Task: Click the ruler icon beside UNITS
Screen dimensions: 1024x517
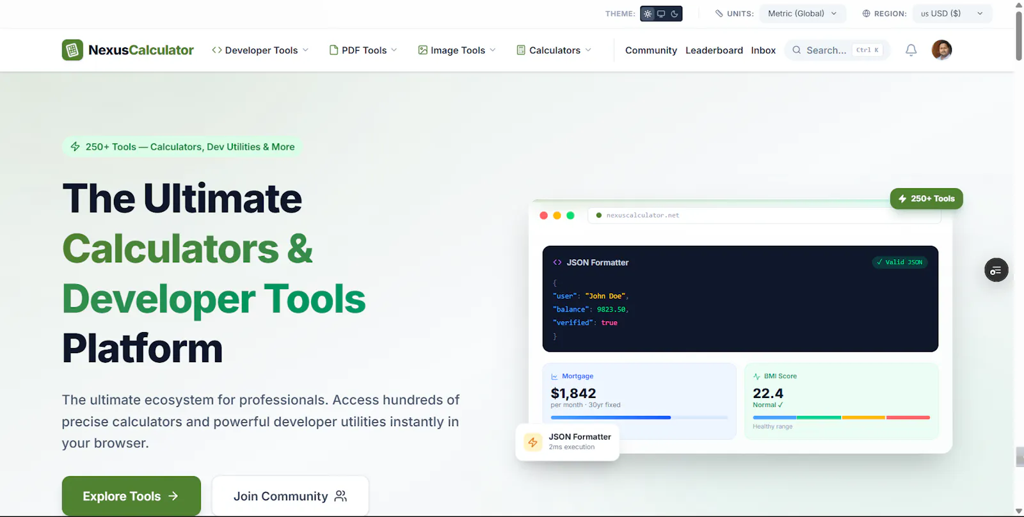Action: coord(719,13)
